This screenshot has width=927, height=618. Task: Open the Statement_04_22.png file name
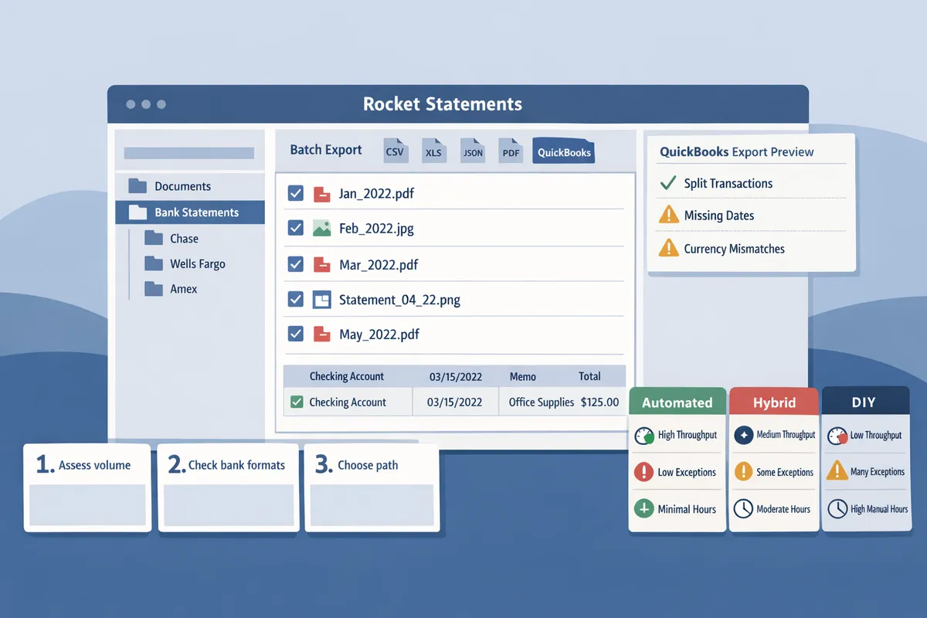(399, 301)
